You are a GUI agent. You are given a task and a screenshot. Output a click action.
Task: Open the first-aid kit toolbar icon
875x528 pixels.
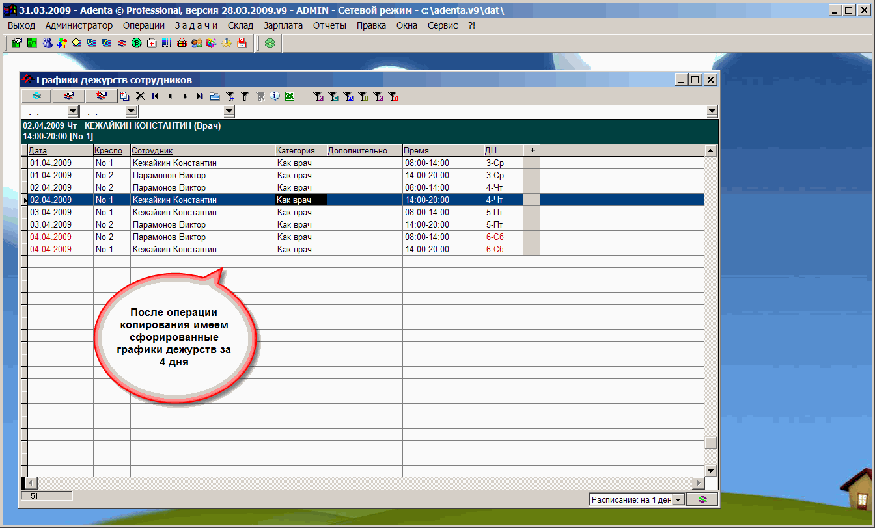click(x=152, y=44)
